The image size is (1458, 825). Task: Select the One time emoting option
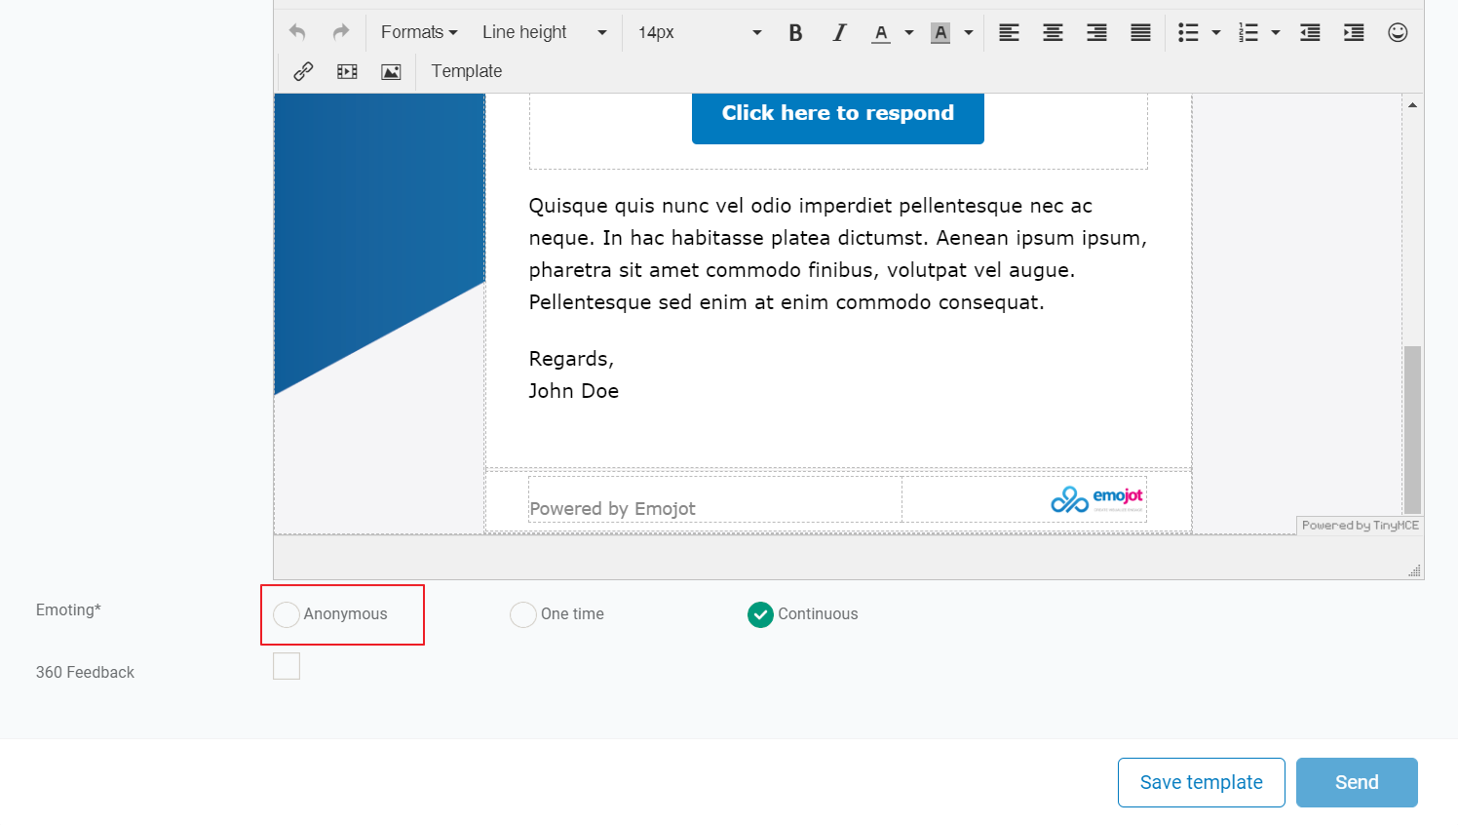click(523, 614)
